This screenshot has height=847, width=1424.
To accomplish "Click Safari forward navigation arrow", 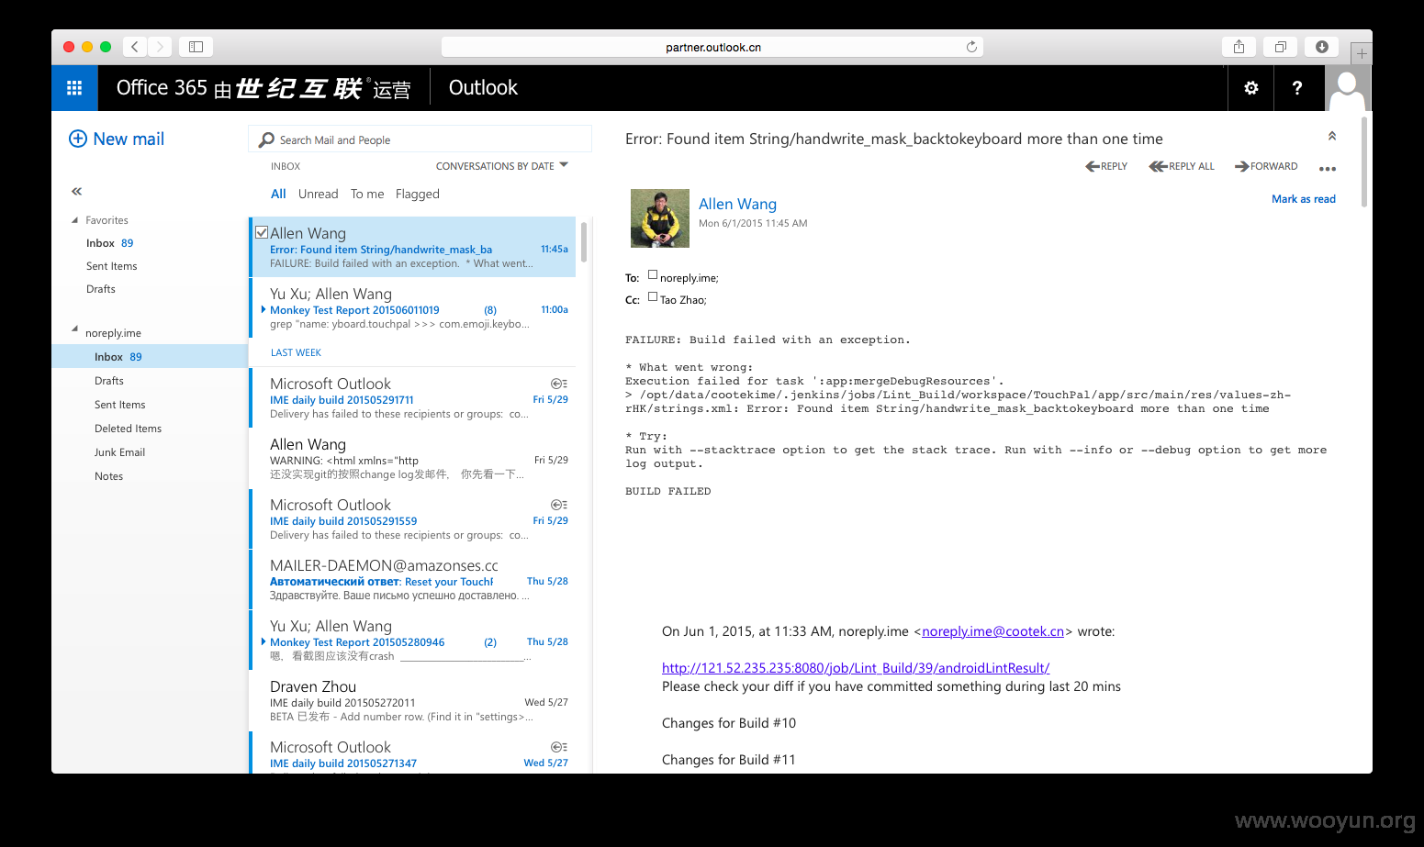I will pos(160,47).
